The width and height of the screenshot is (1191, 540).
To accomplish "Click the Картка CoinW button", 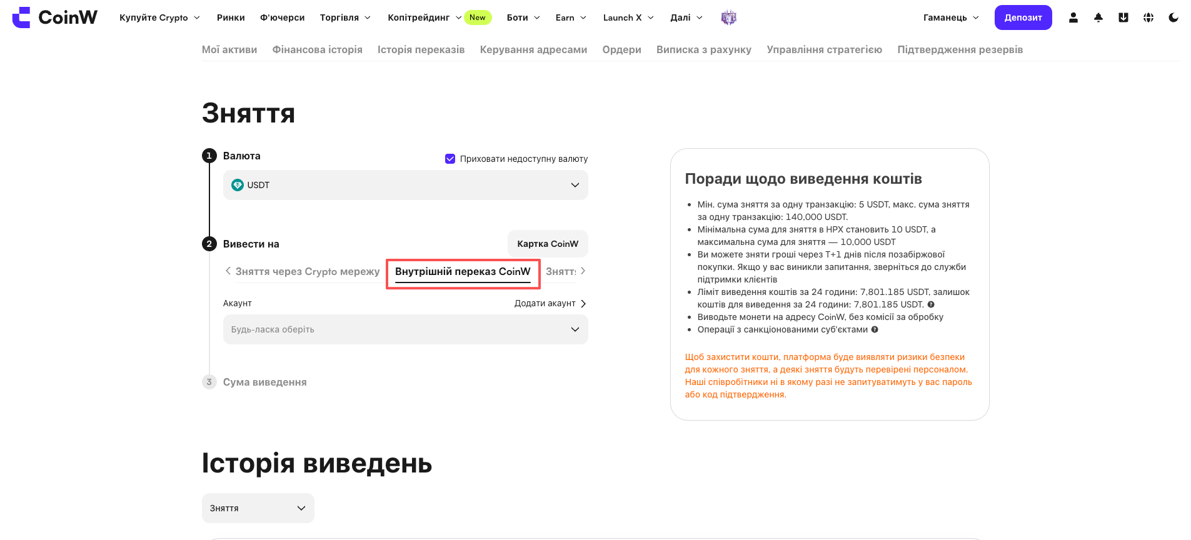I will click(548, 244).
